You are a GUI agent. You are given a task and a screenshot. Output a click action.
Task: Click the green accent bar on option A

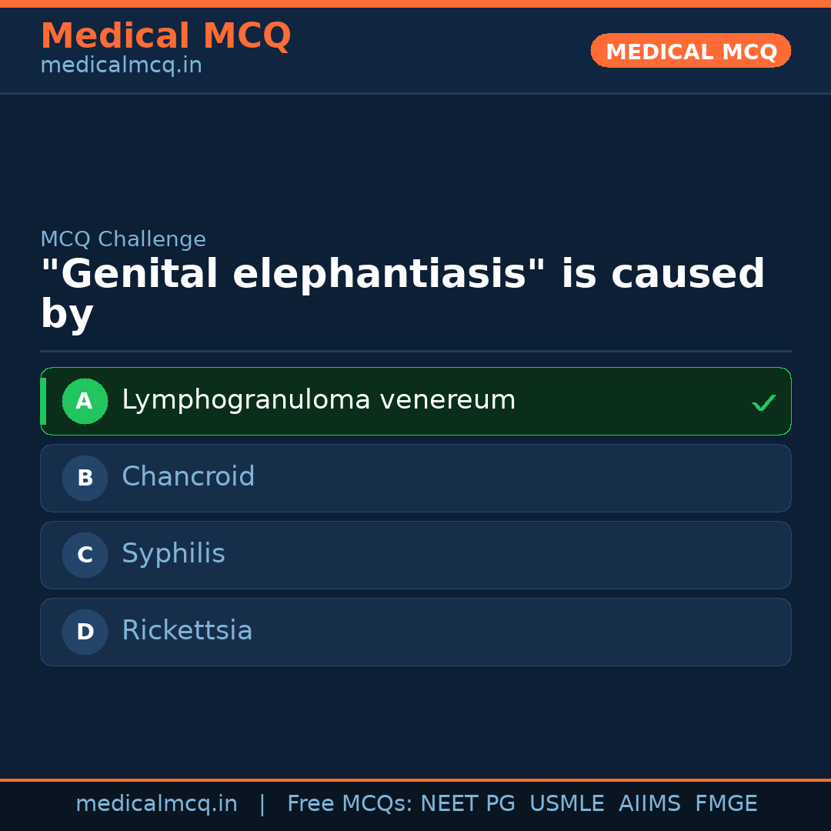[43, 401]
